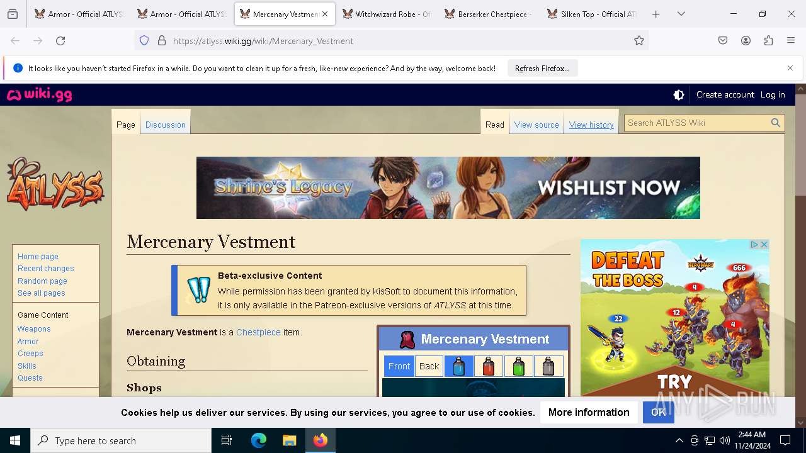806x453 pixels.
Task: Open the Quests sidebar link
Action: tap(30, 378)
